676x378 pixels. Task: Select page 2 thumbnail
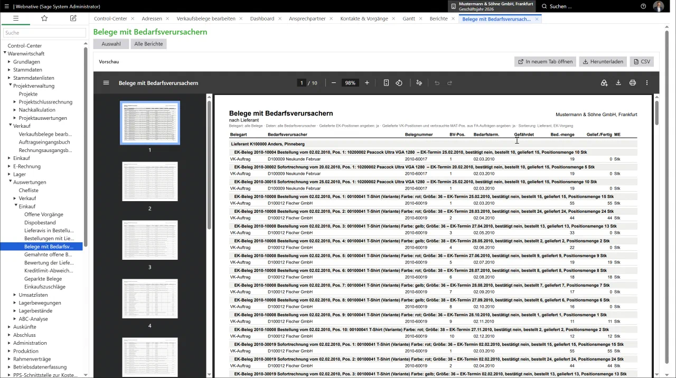coord(150,182)
